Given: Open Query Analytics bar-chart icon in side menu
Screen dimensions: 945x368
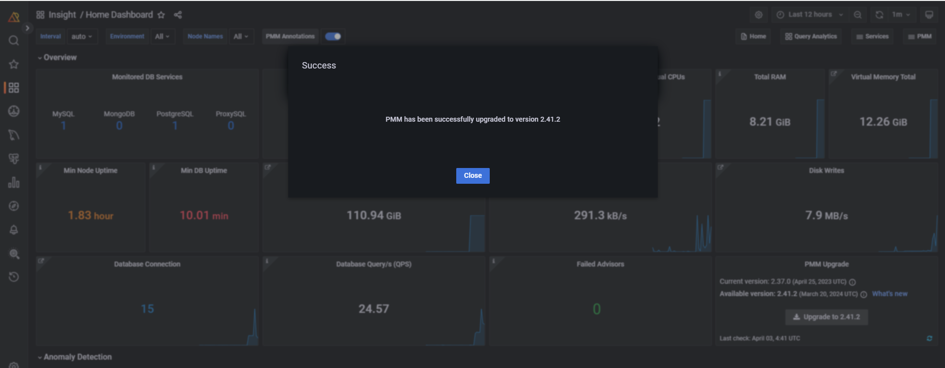Looking at the screenshot, I should (x=14, y=182).
